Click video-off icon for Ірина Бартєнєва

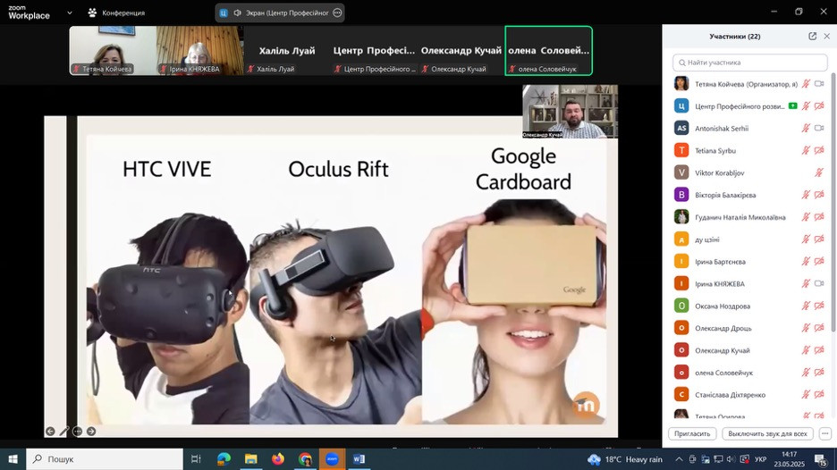[x=819, y=262]
